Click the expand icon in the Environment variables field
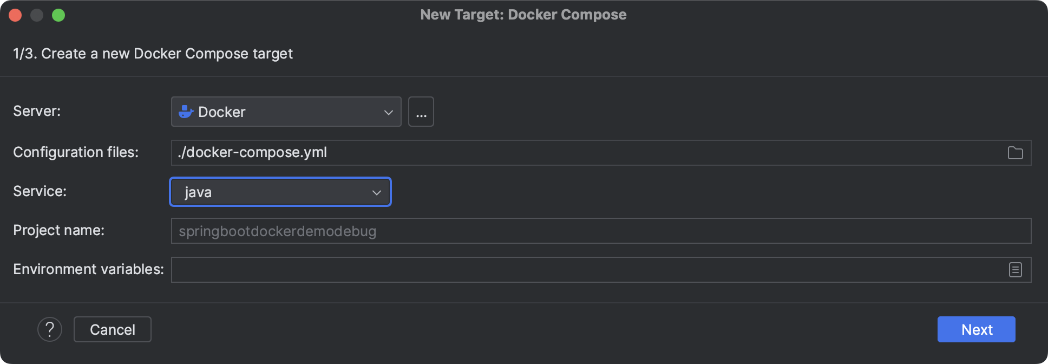This screenshot has width=1048, height=364. coord(1015,269)
